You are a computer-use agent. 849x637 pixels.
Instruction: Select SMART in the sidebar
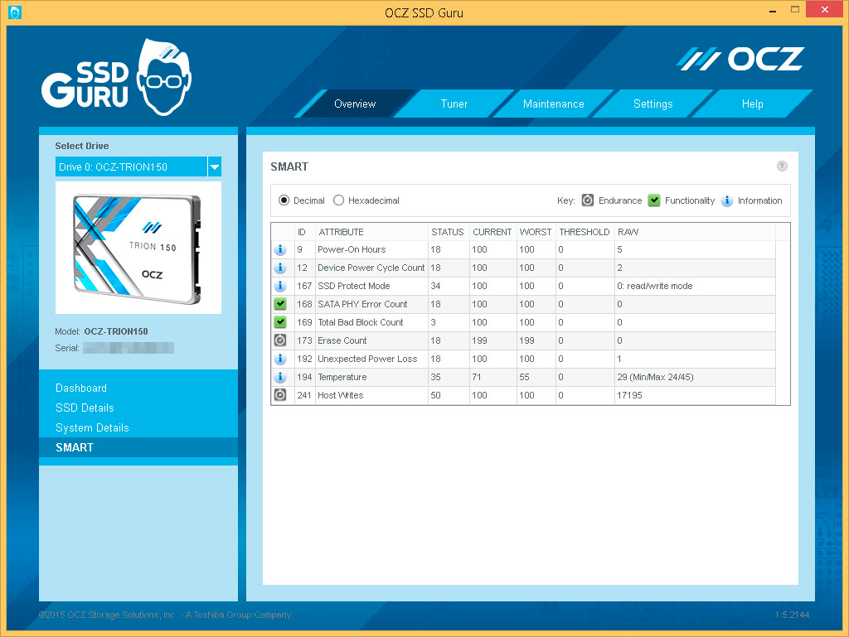138,447
